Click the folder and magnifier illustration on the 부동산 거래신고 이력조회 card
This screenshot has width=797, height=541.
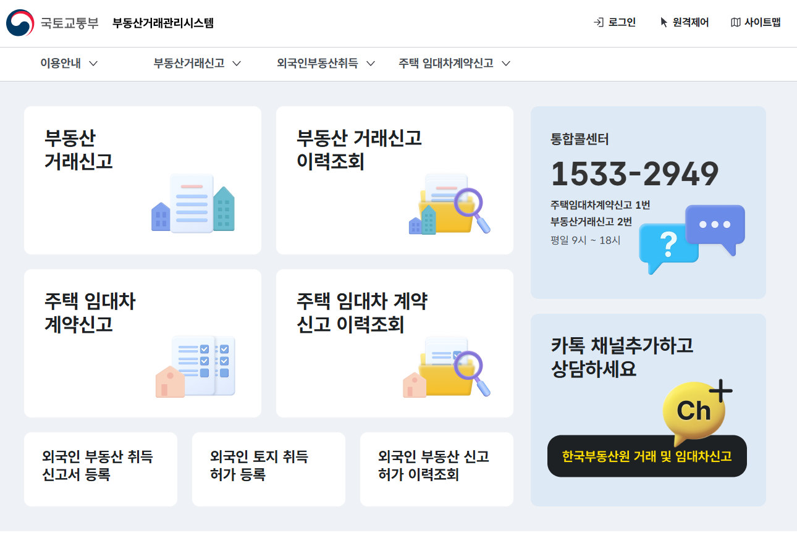pyautogui.click(x=450, y=204)
